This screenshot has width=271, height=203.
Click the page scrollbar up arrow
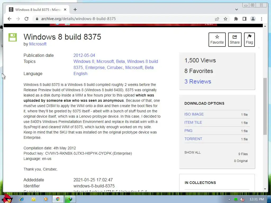[265, 26]
